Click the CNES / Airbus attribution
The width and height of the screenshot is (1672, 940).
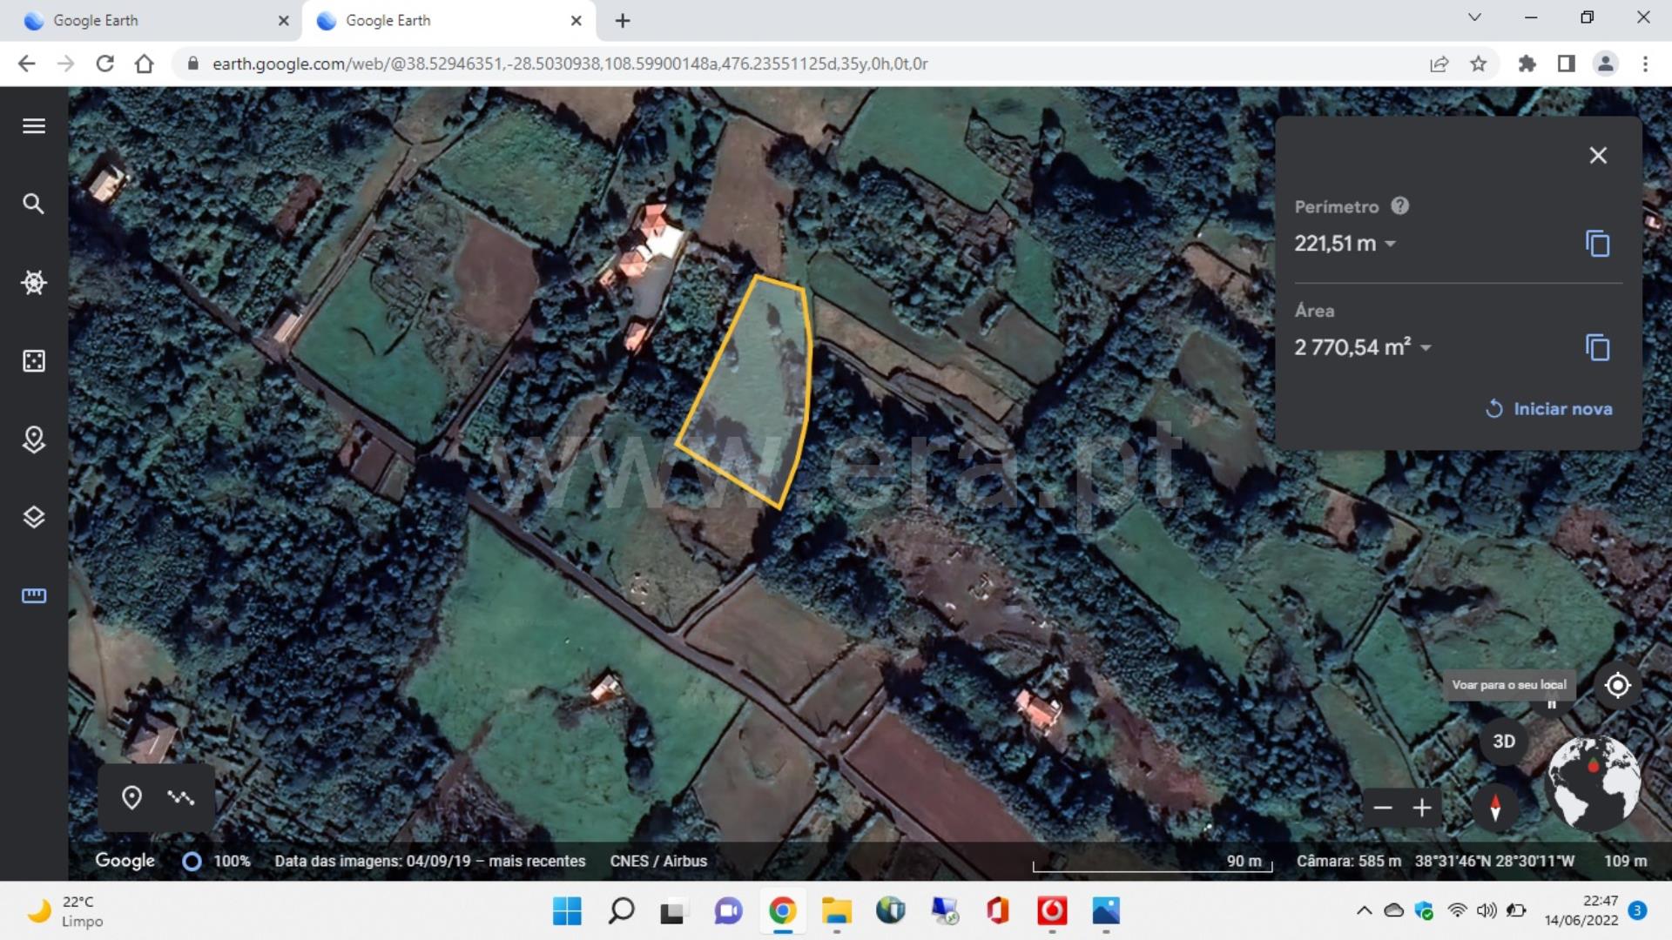(658, 861)
